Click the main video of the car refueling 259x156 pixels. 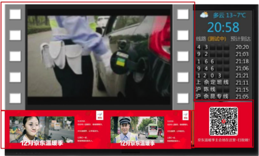coord(99,56)
